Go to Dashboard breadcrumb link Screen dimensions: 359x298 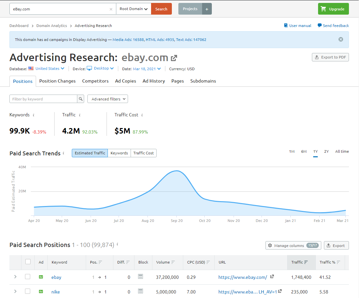[19, 26]
